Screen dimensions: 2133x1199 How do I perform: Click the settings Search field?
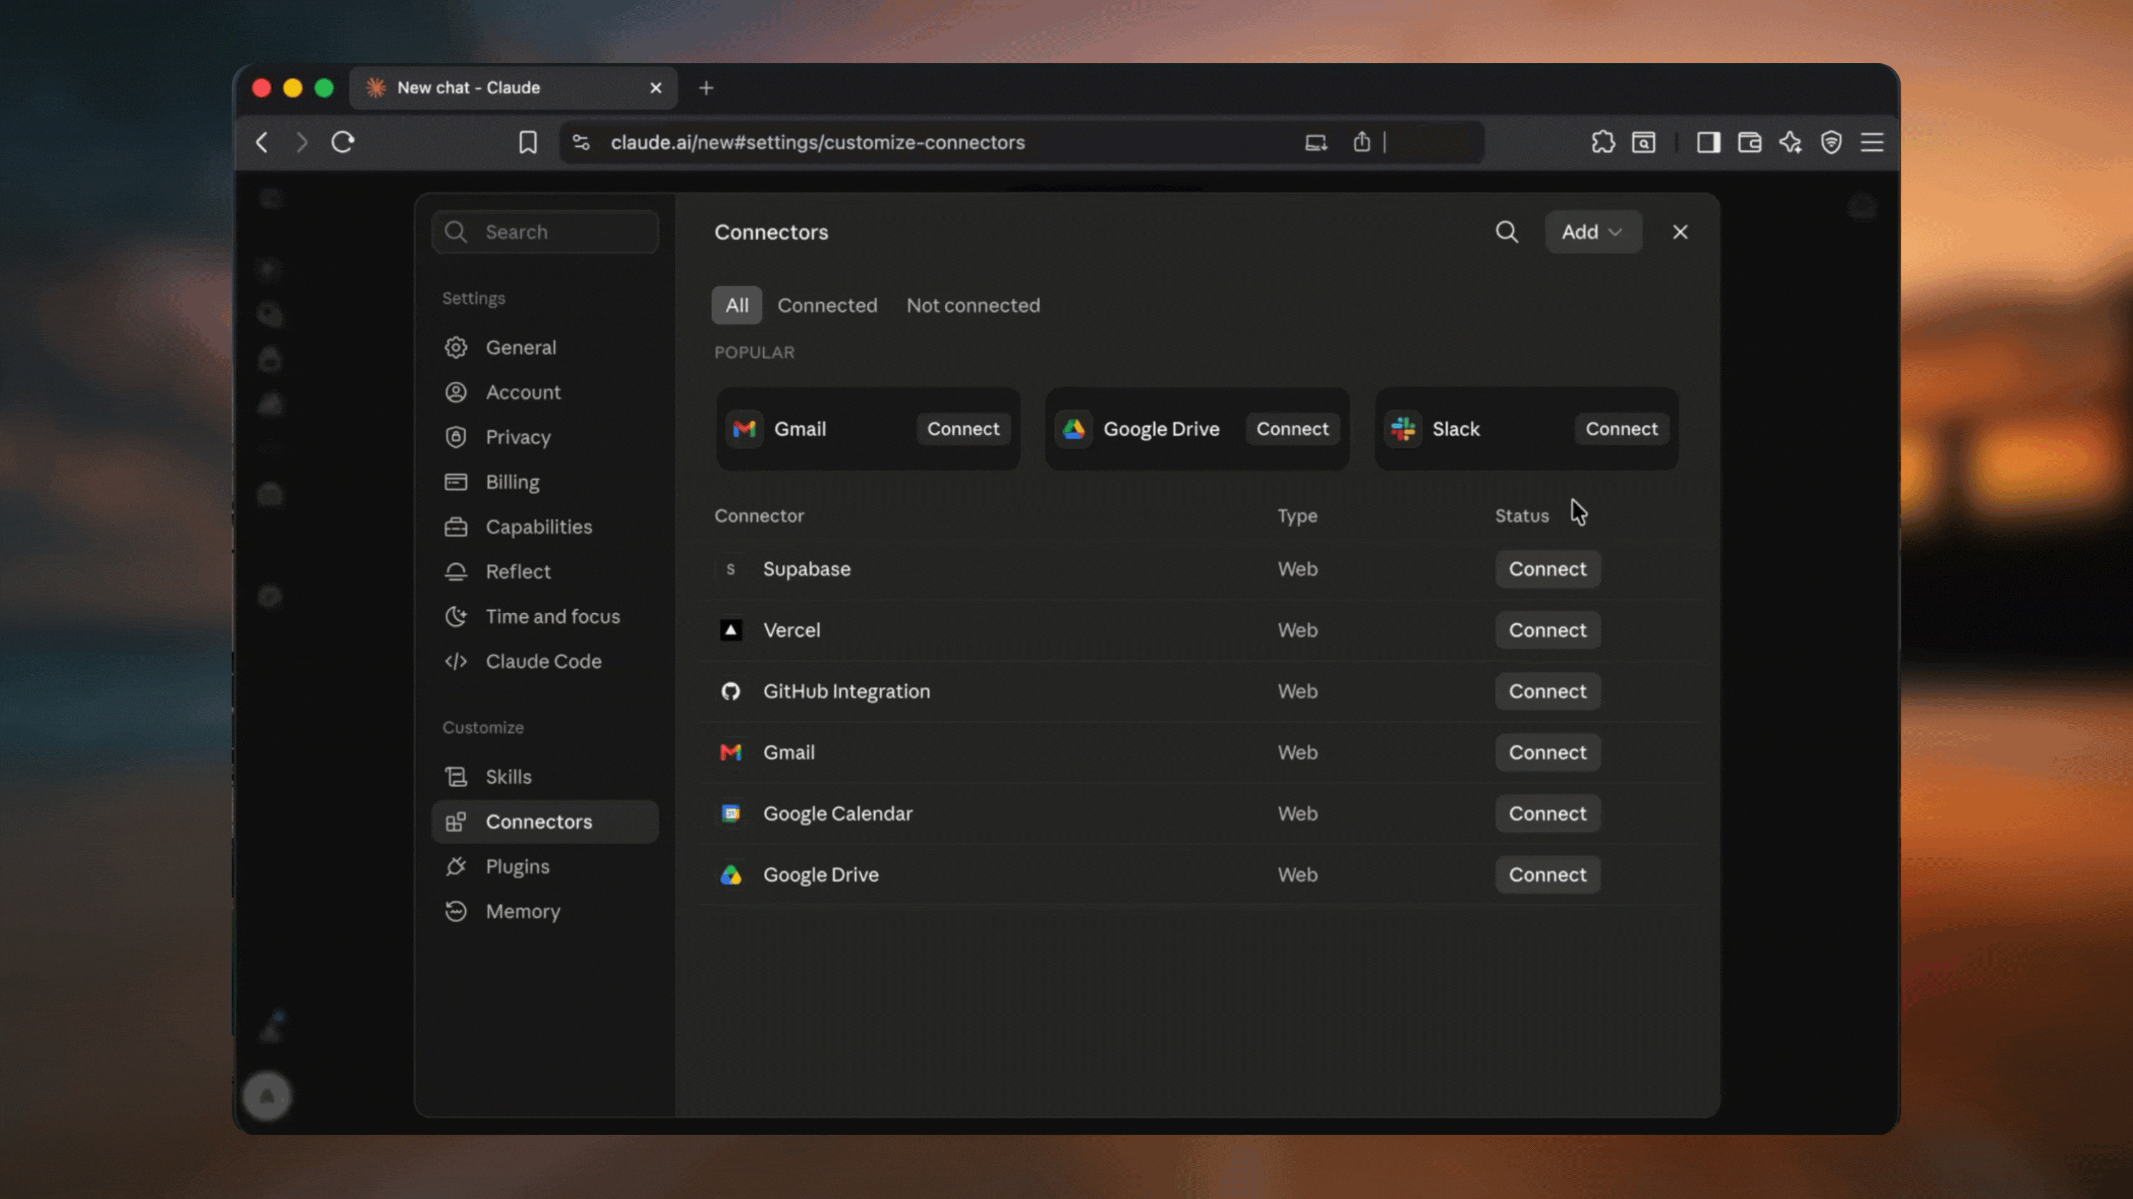tap(545, 231)
